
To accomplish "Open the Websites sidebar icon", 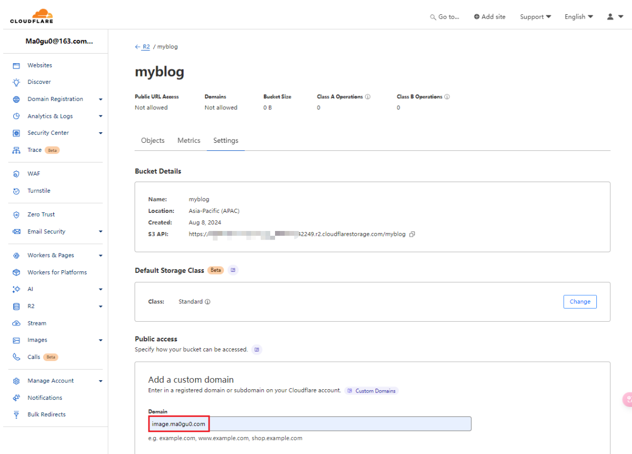I will coord(16,66).
